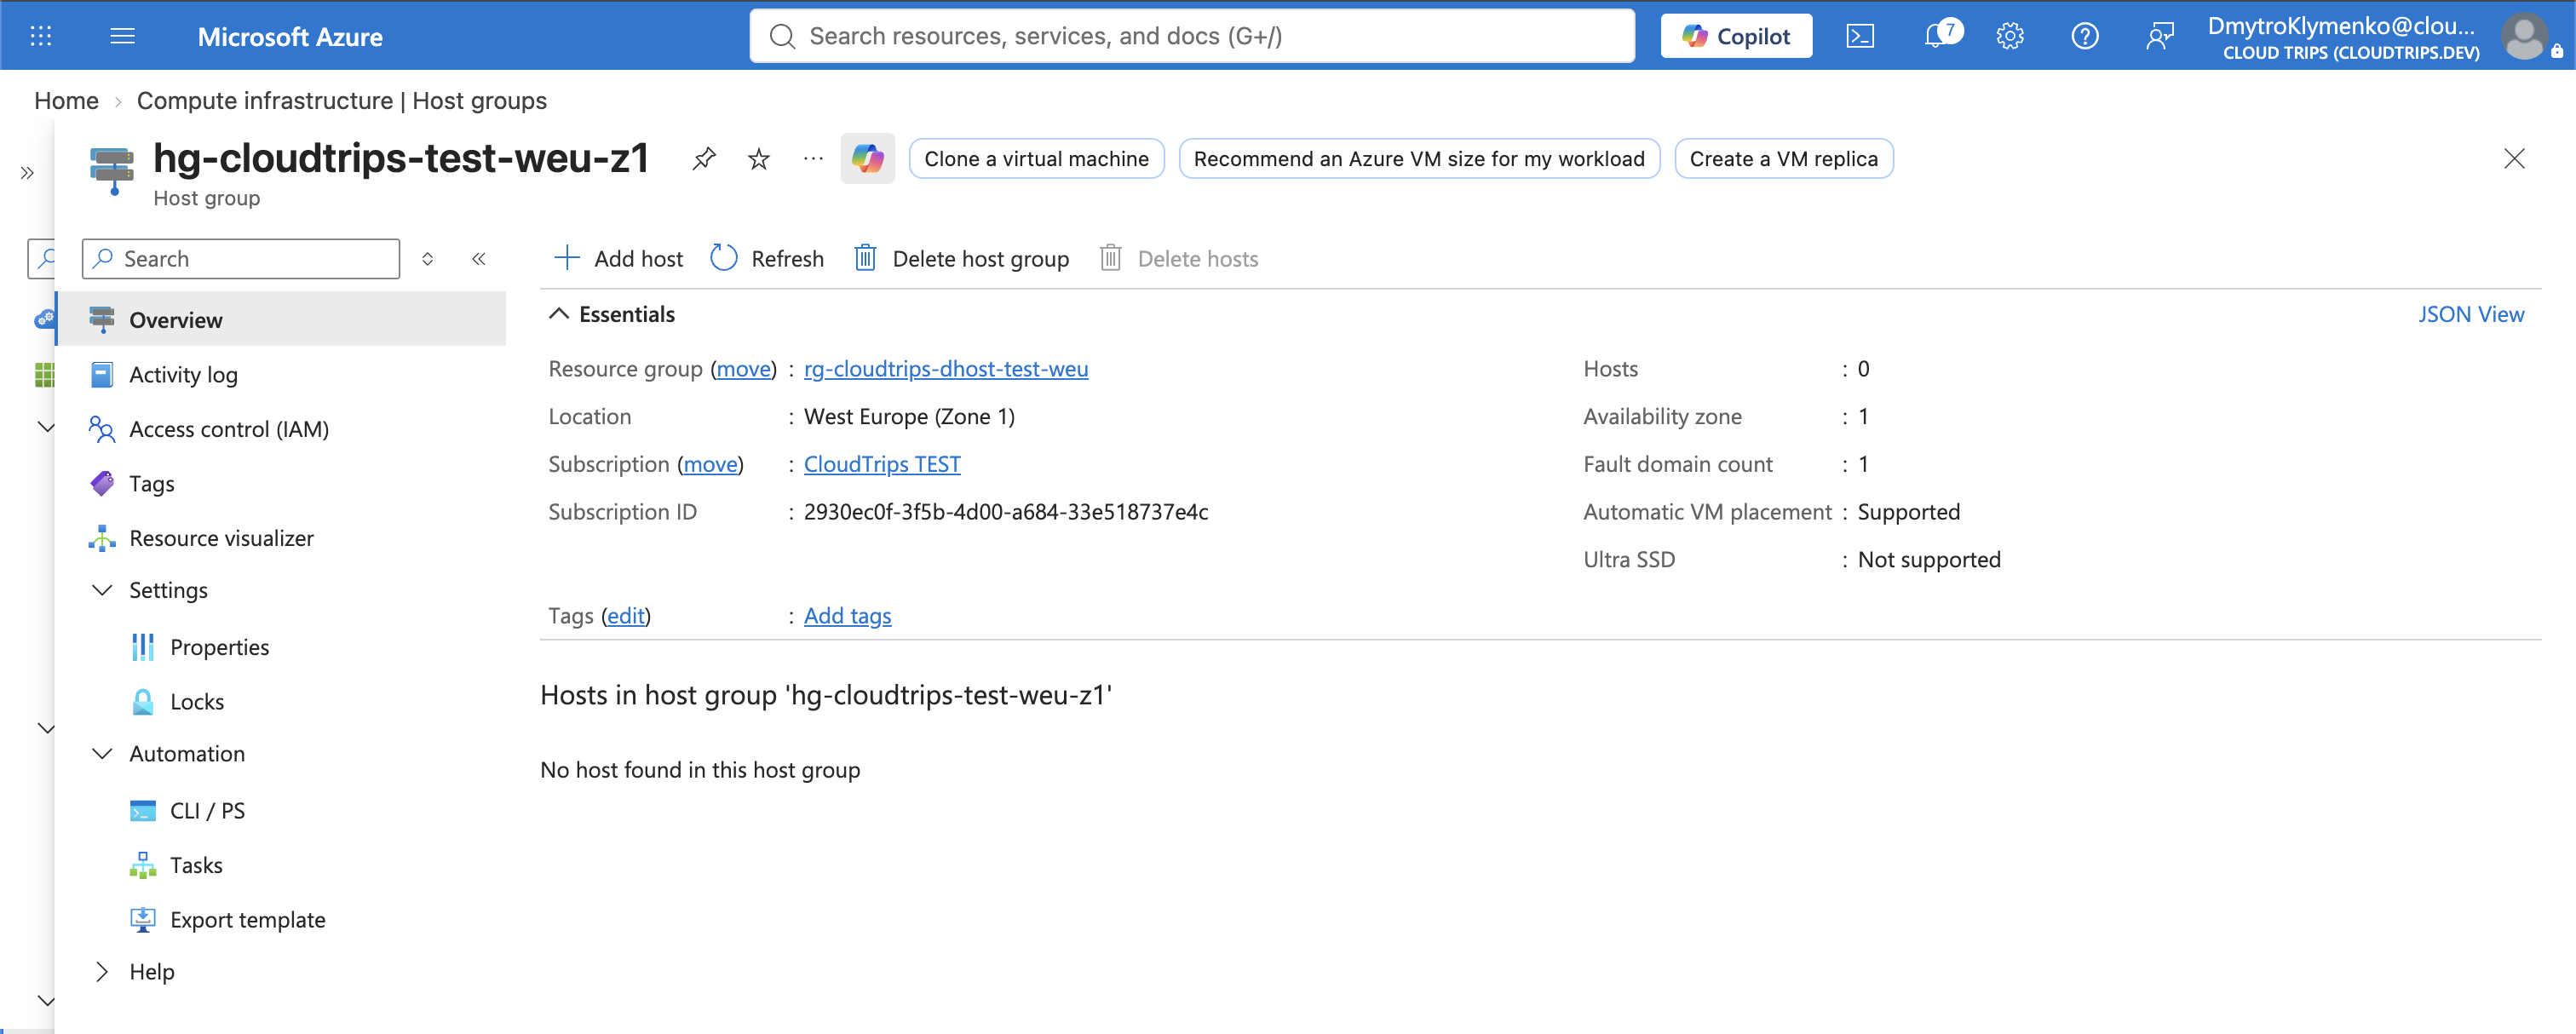
Task: Click Clone a virtual machine suggestion
Action: click(x=1036, y=159)
